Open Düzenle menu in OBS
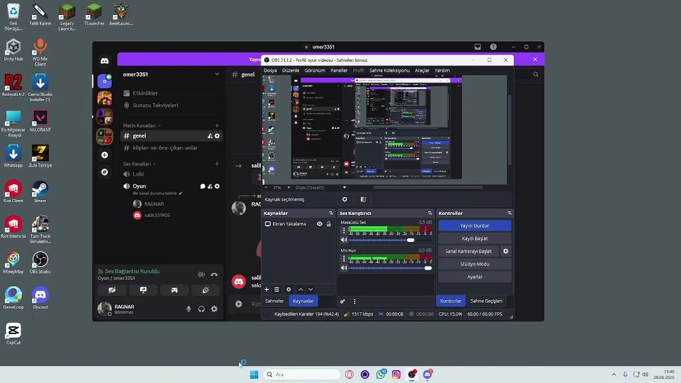The height and width of the screenshot is (383, 681). click(290, 70)
